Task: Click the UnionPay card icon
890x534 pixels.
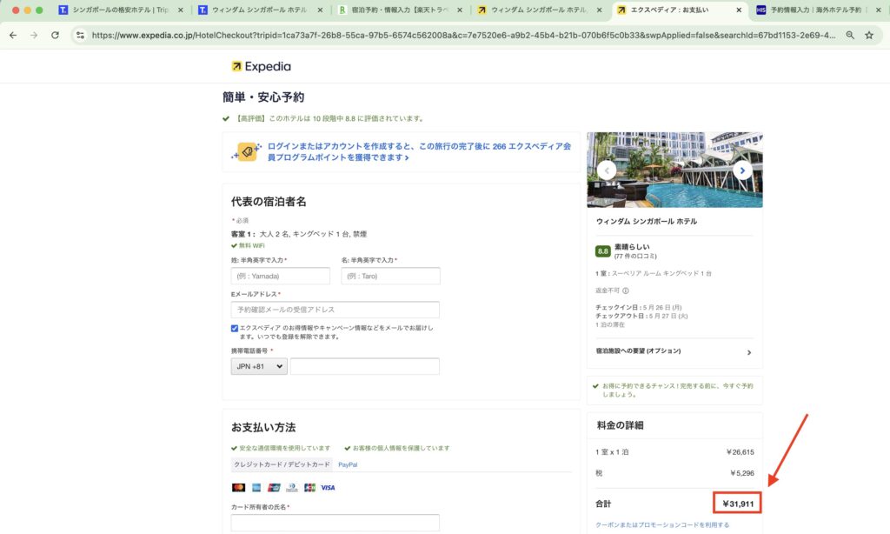Action: (274, 487)
